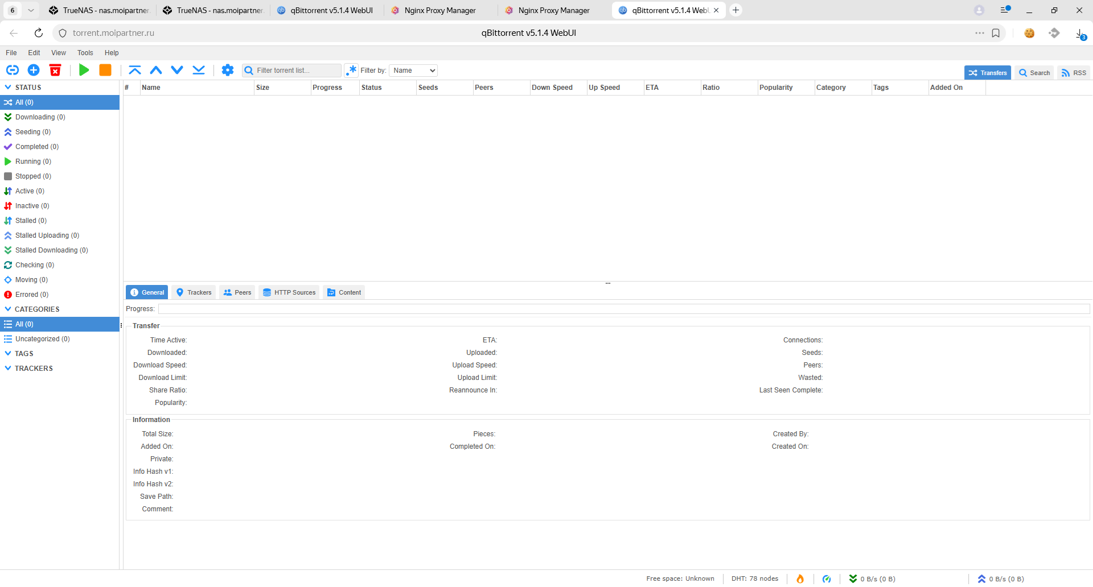Click the Add Torrent File plus icon
The image size is (1093, 587).
point(34,70)
